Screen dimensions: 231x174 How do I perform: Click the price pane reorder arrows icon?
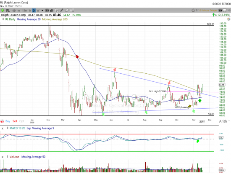[x=3, y=19]
